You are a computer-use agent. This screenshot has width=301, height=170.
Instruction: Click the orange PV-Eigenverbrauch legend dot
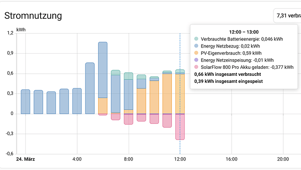pos(196,53)
